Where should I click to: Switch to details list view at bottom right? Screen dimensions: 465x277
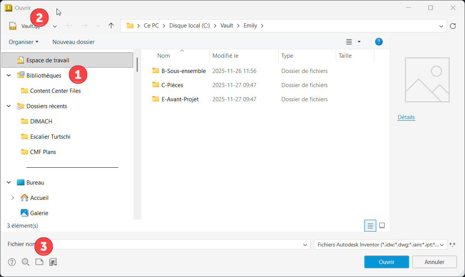tap(370, 226)
